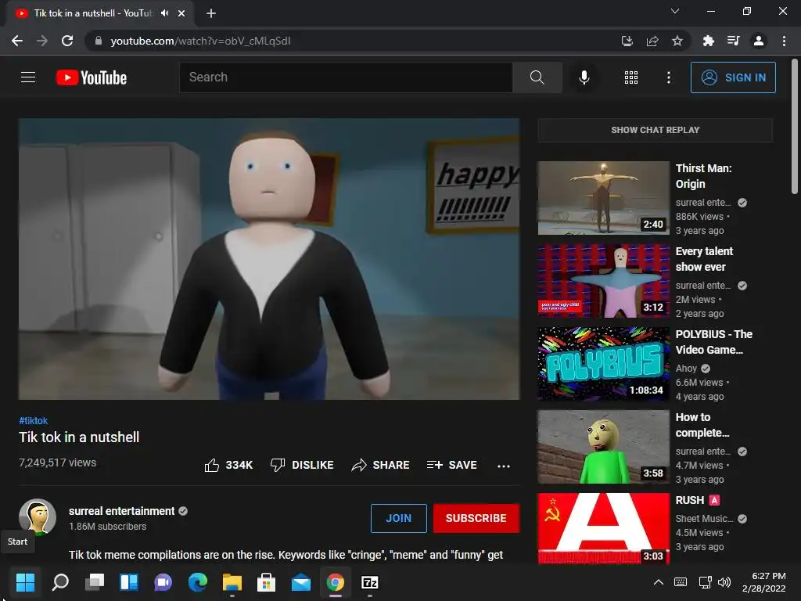
Task: Click the install app icon in address bar
Action: [627, 41]
